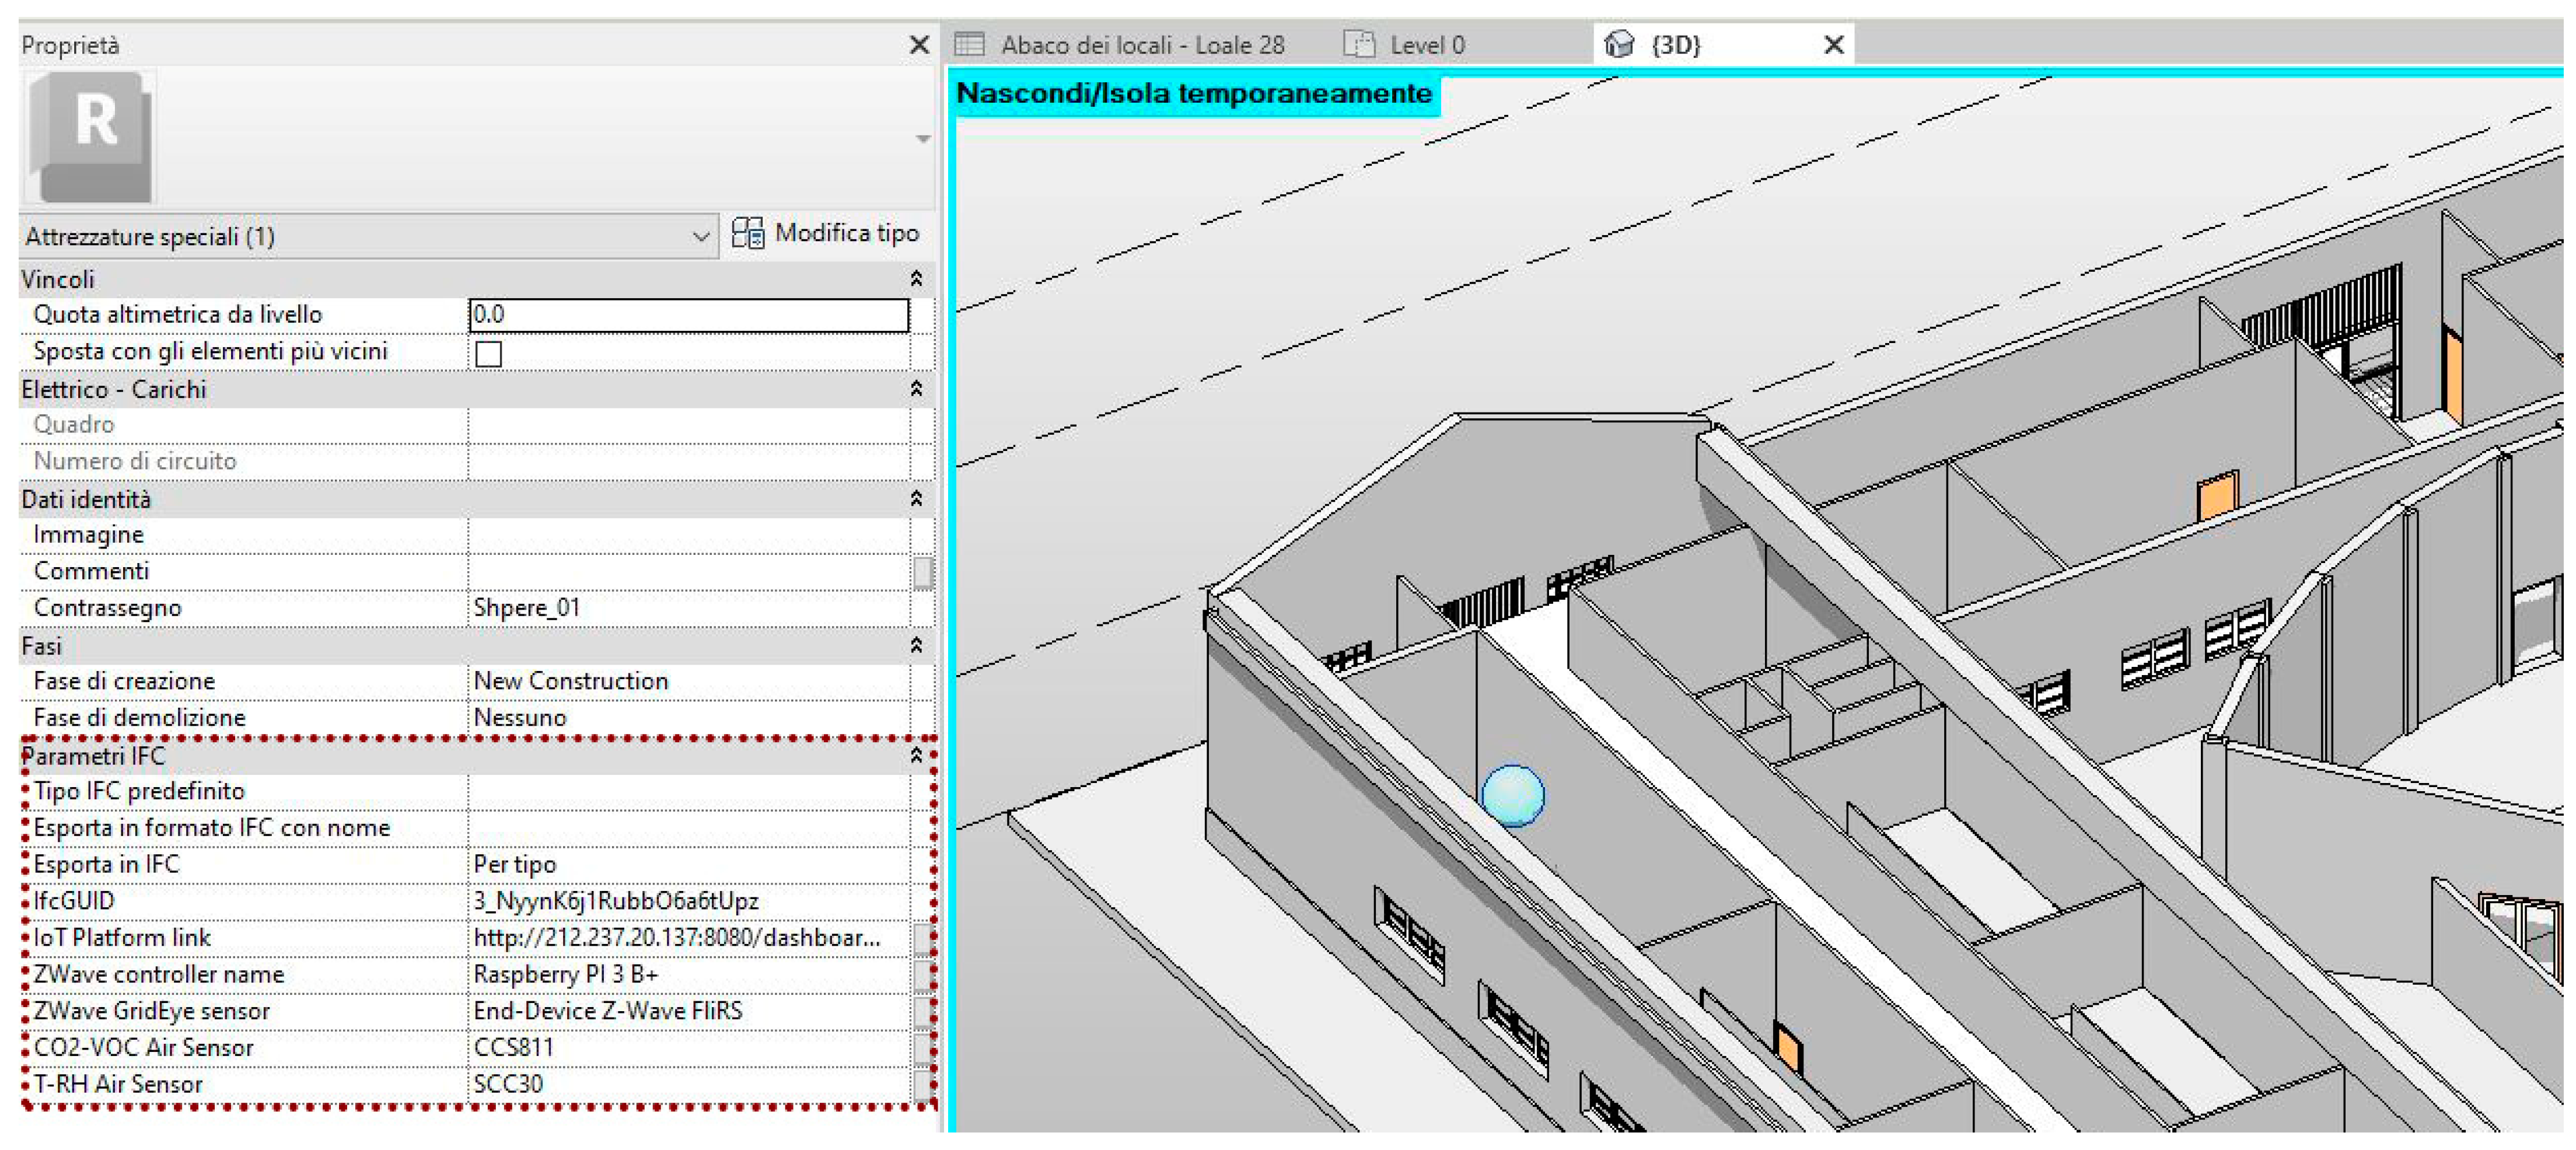Collapse the Dati identità section
This screenshot has height=1150, width=2576.
point(915,499)
